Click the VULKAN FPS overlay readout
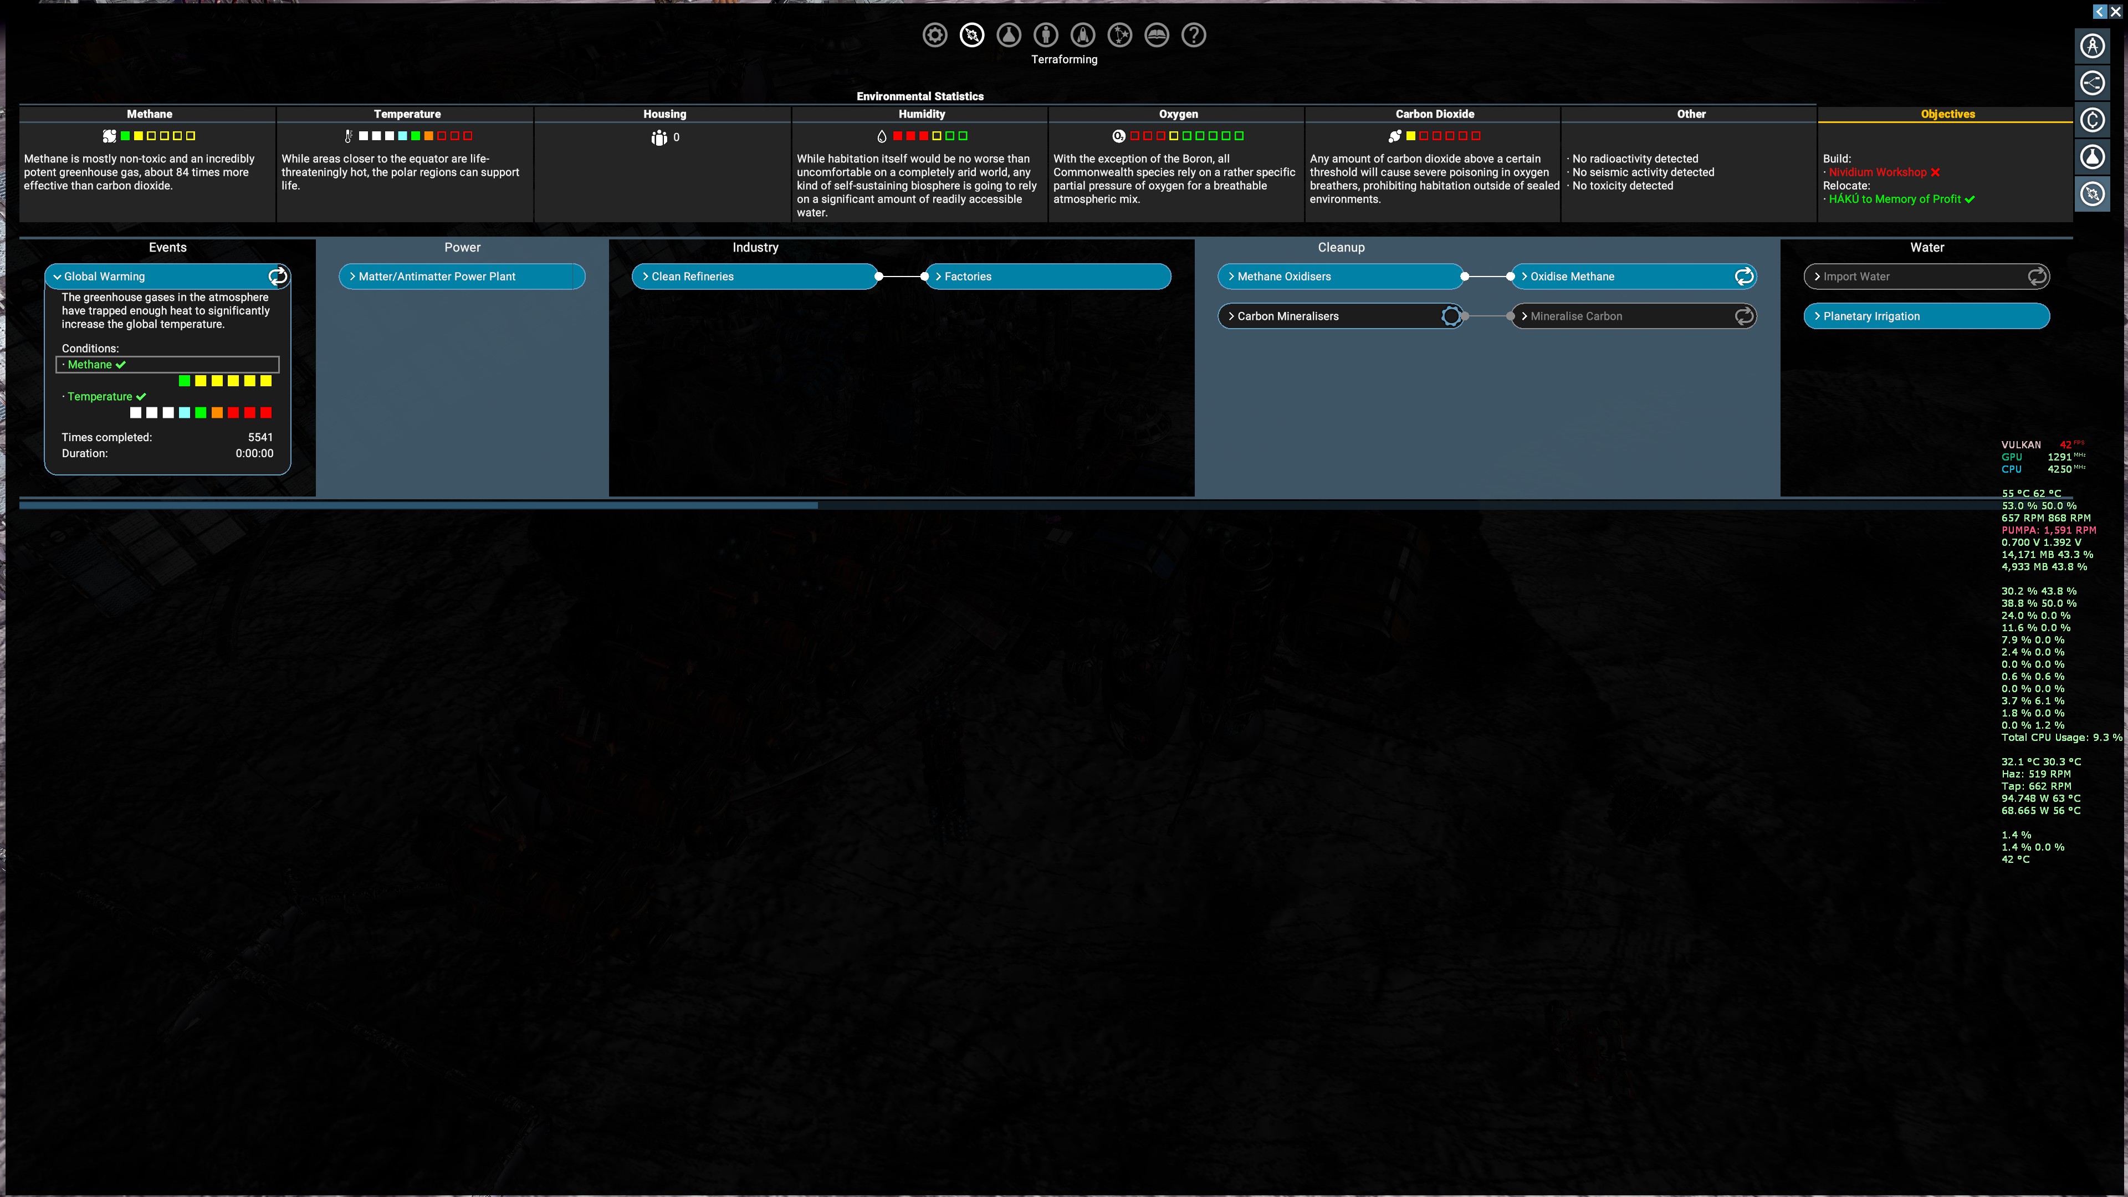 (x=2042, y=444)
